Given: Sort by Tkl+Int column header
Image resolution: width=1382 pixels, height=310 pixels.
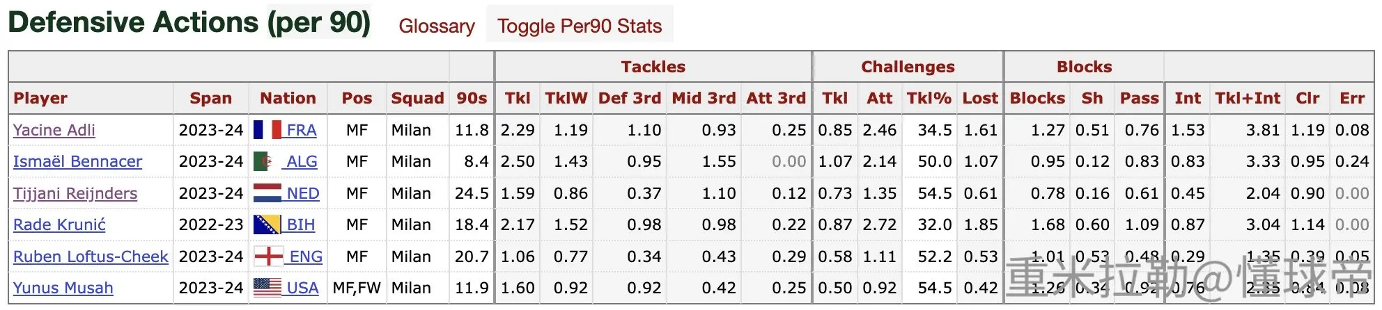Looking at the screenshot, I should [1248, 98].
